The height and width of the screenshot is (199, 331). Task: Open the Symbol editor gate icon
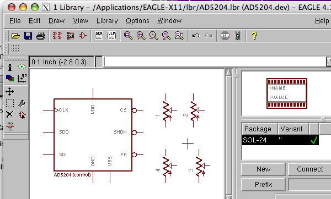(x=83, y=36)
